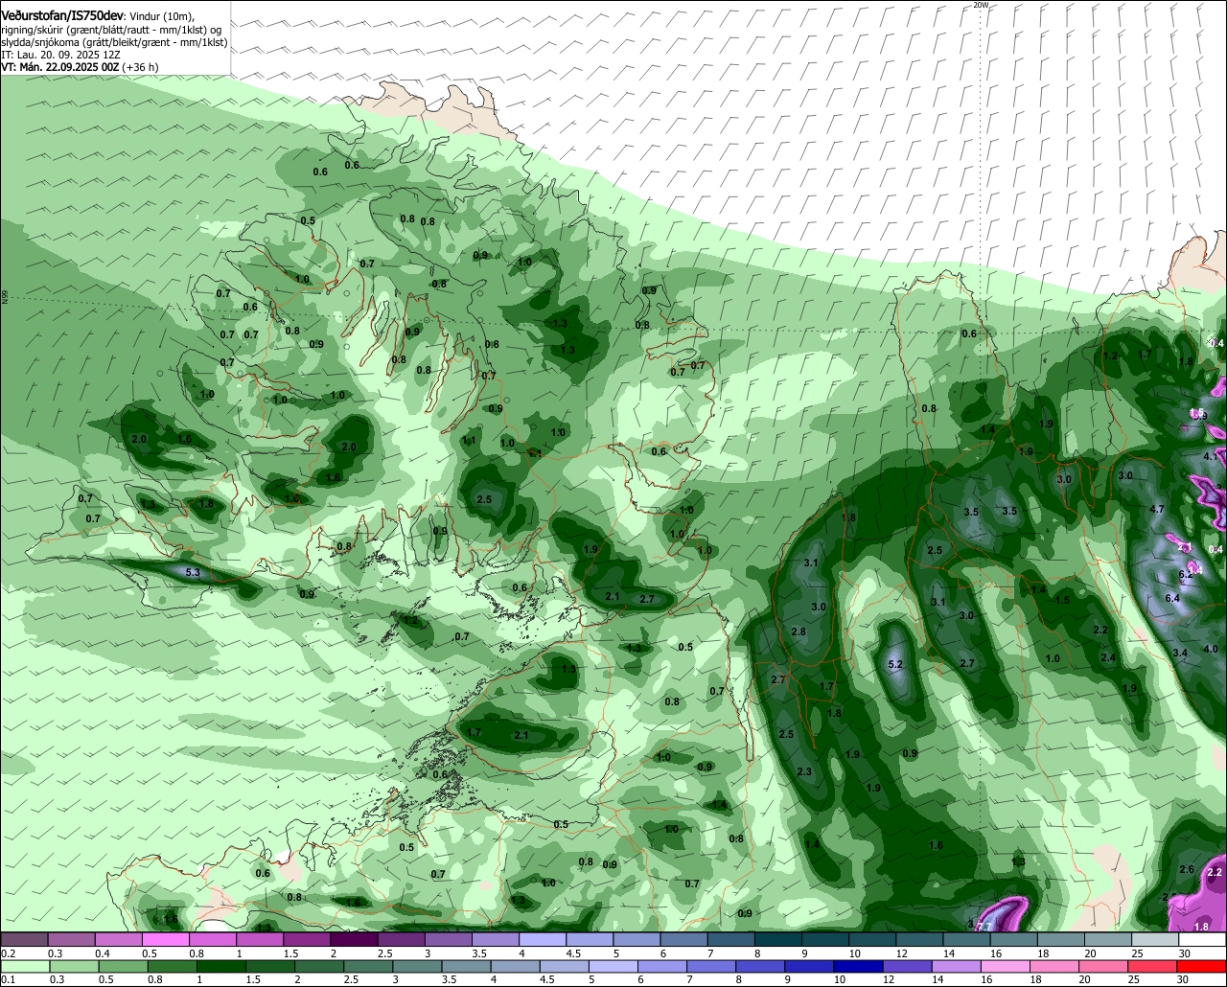Screen dimensions: 1227x987
Task: Click the 'IT: Lau. 20. 09. 2025 12Z' initial time line
Action: [x=60, y=55]
